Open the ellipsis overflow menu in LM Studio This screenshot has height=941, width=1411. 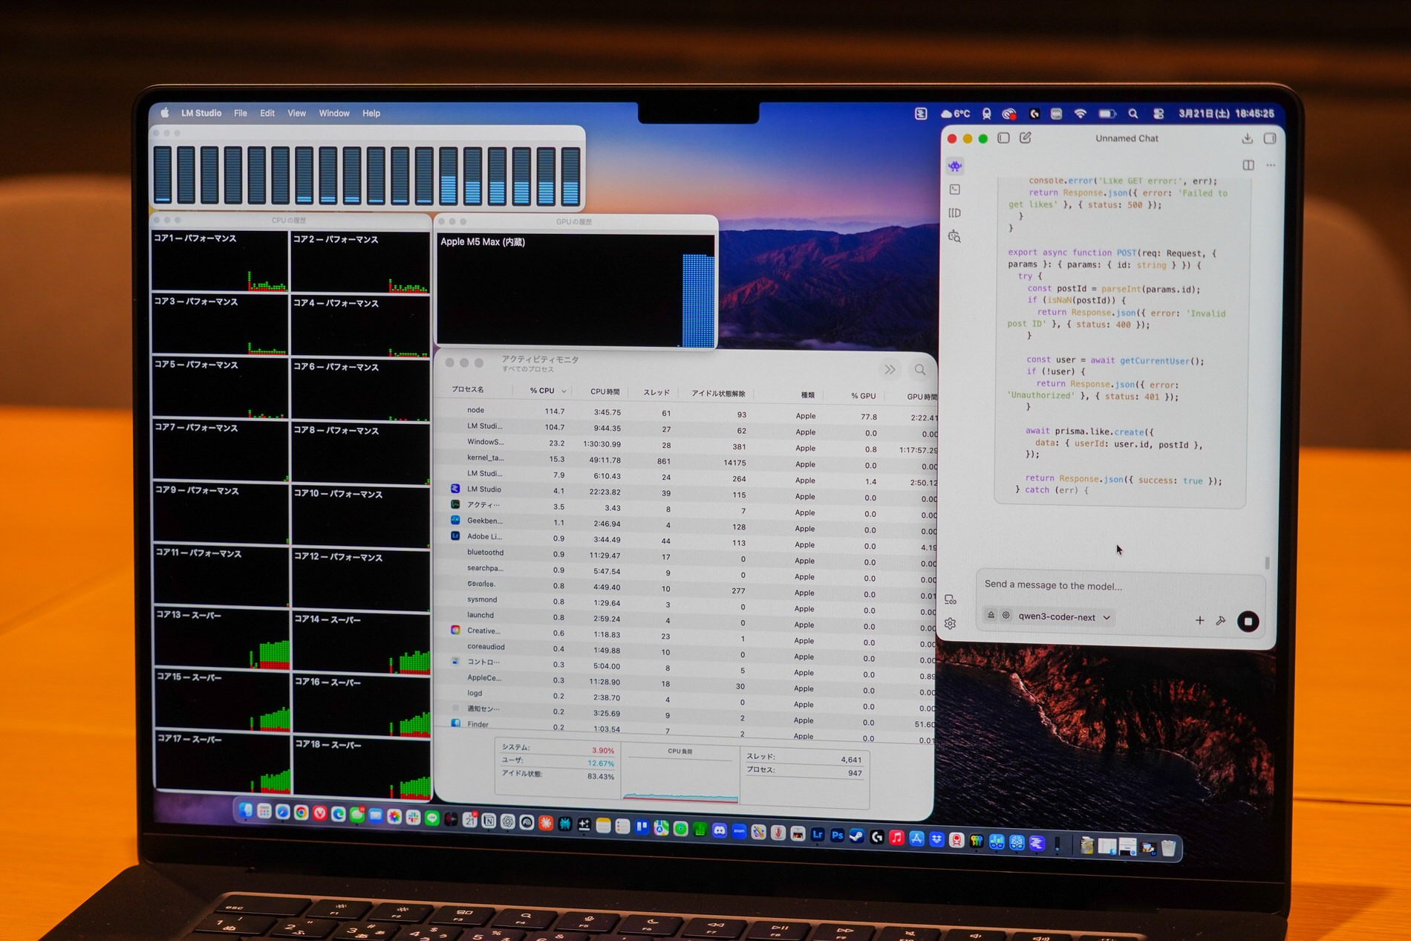click(x=1271, y=165)
